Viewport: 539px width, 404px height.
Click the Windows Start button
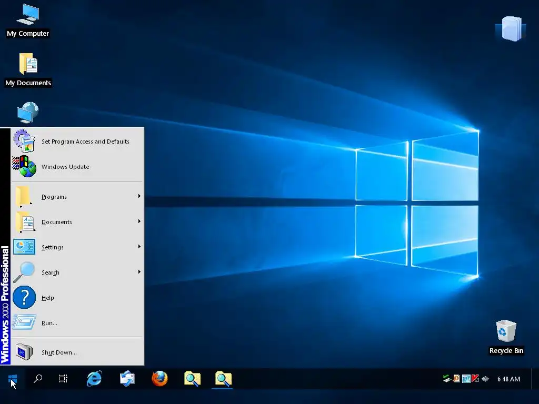point(13,379)
